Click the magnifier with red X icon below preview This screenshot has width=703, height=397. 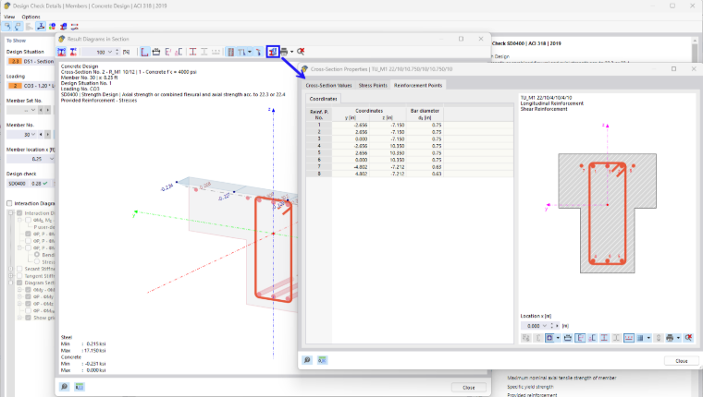pyautogui.click(x=688, y=338)
